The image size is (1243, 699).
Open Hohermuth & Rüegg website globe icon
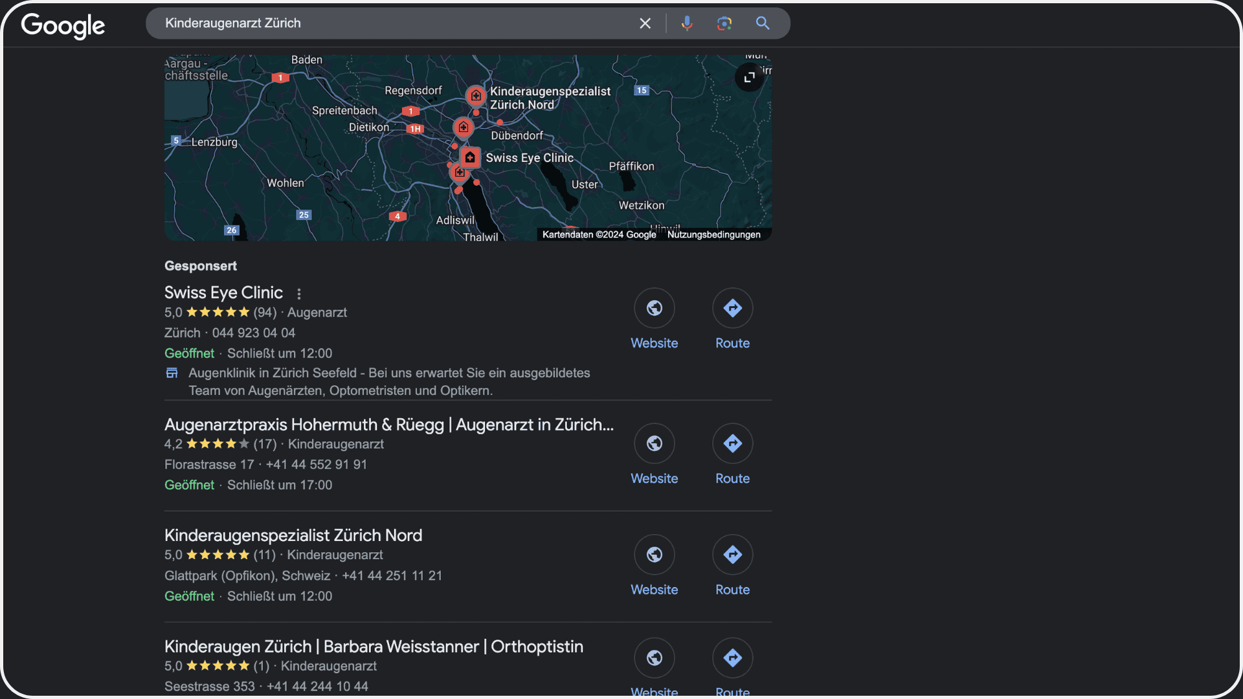(x=655, y=443)
